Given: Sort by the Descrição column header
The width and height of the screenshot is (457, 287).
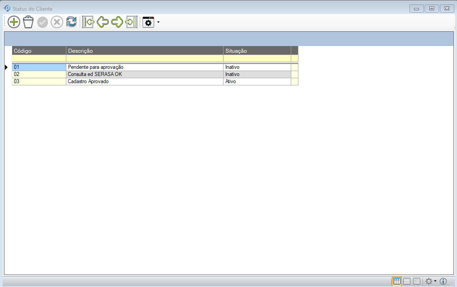Looking at the screenshot, I should tap(144, 51).
